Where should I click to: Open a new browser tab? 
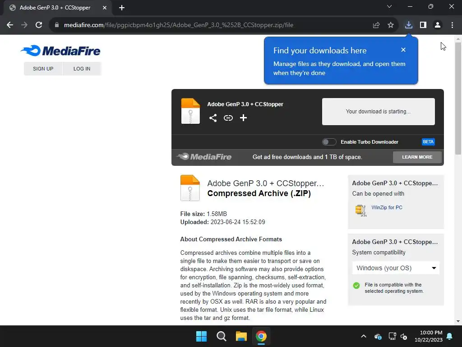click(122, 8)
